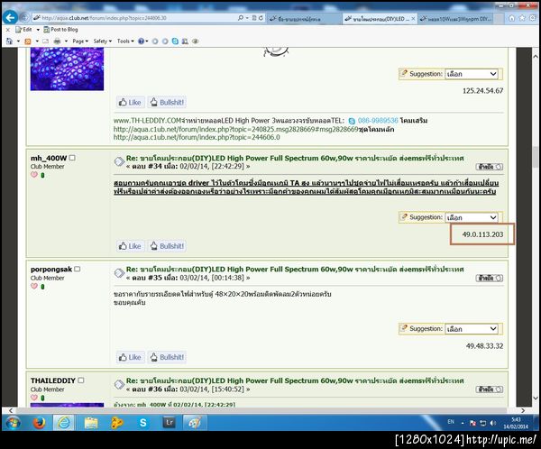Open Lightroom from the taskbar
This screenshot has height=449, width=541.
point(170,423)
